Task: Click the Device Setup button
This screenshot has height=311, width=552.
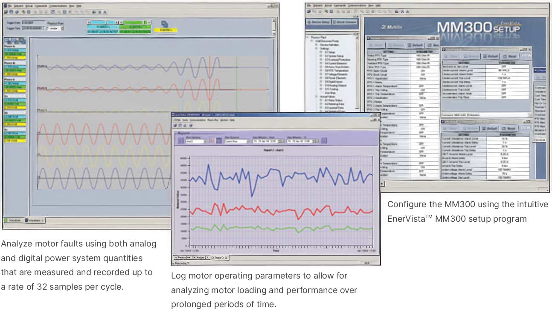Action: (318, 22)
